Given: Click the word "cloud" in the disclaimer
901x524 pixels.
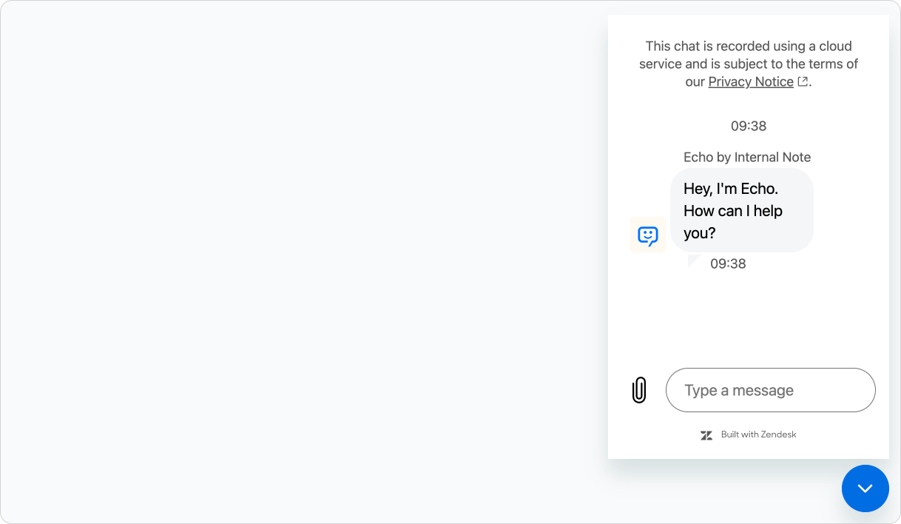Looking at the screenshot, I should 835,46.
